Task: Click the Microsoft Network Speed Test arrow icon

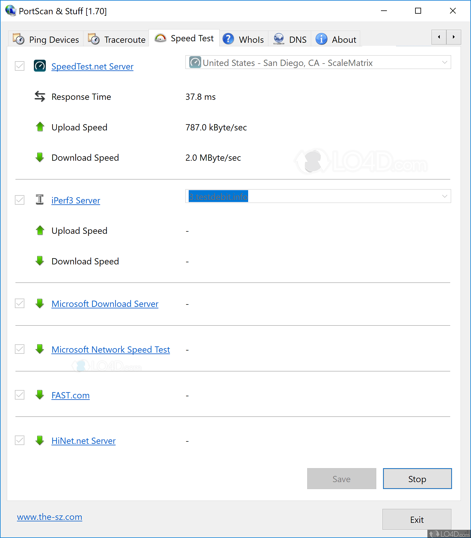Action: coord(40,349)
